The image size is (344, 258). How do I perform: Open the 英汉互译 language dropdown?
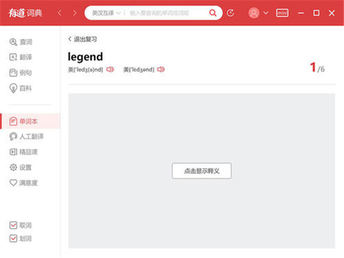106,13
